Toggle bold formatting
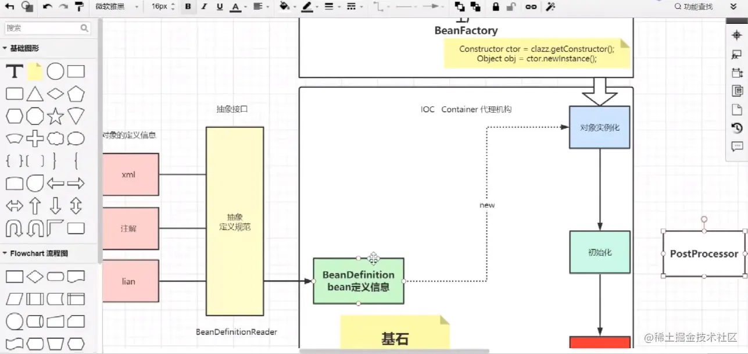The image size is (748, 354). click(188, 7)
